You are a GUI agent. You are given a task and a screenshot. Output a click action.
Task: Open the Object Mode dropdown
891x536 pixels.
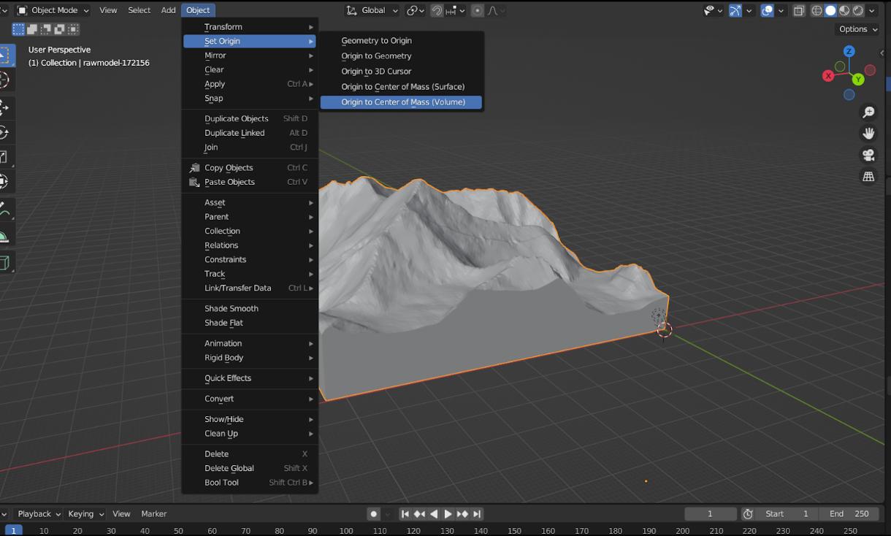pyautogui.click(x=53, y=10)
